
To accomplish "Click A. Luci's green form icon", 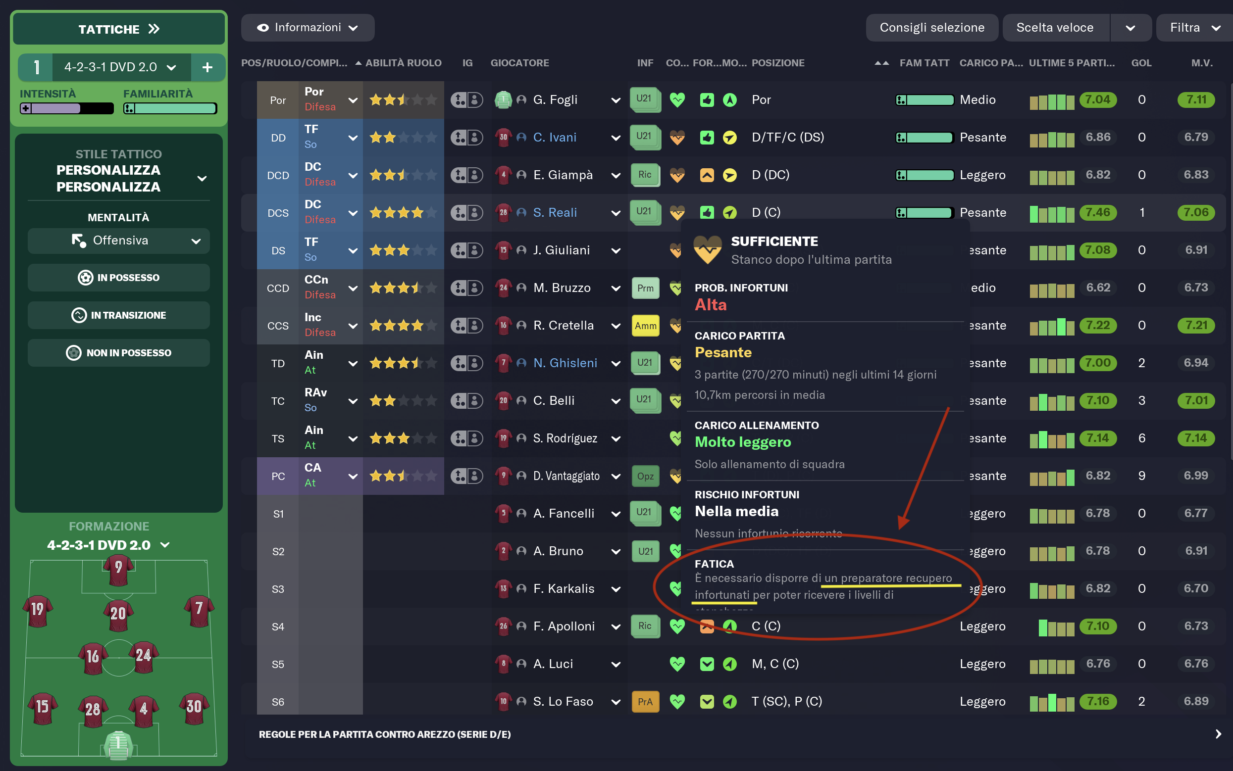I will (x=707, y=664).
